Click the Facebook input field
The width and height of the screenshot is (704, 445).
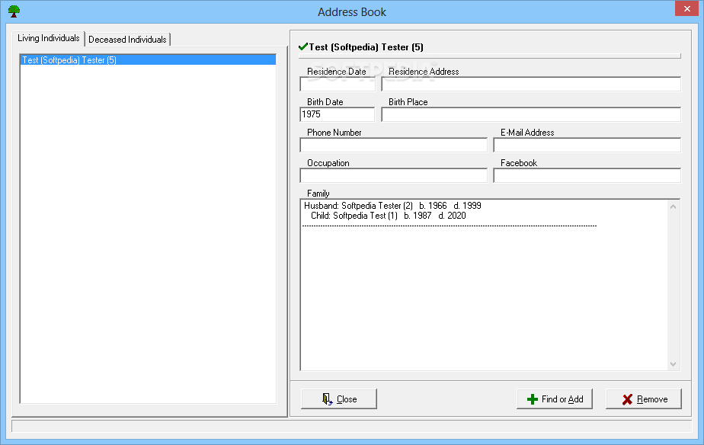[x=587, y=175]
